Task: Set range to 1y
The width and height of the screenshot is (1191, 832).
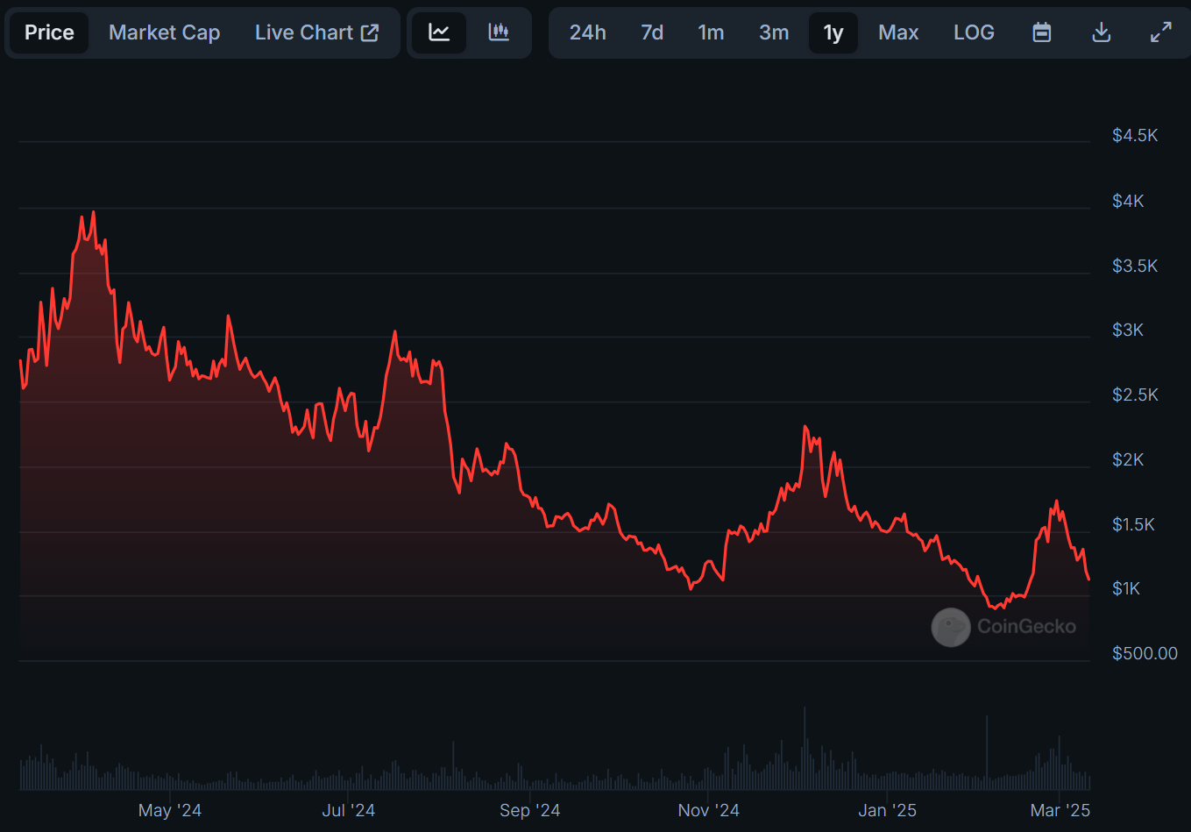Action: coord(833,32)
